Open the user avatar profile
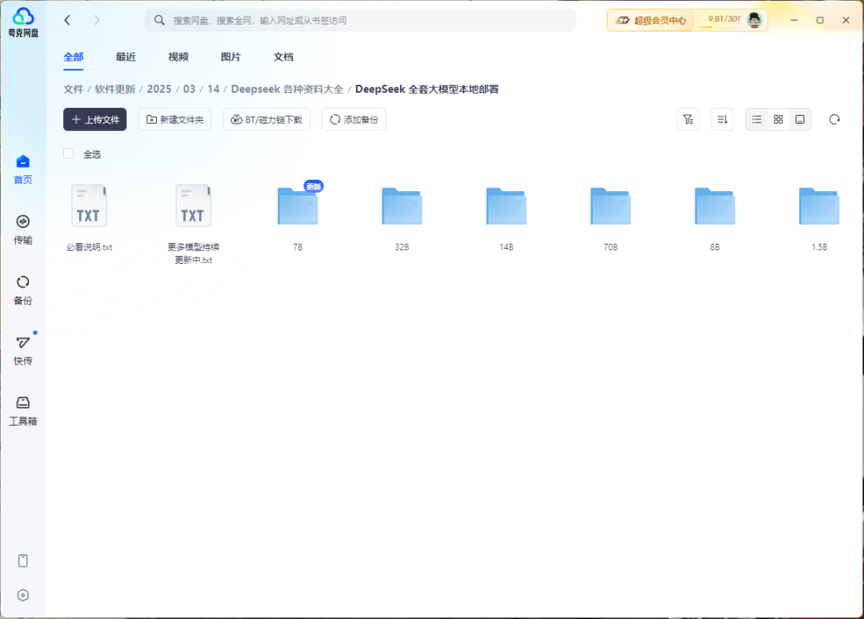The image size is (864, 619). coord(754,20)
